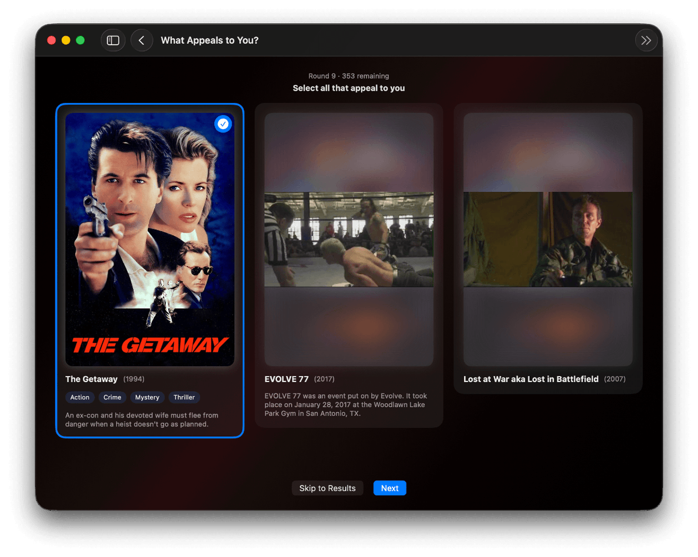This screenshot has width=698, height=557.
Task: Uncheck The Getaway selection checkmark
Action: pos(223,124)
